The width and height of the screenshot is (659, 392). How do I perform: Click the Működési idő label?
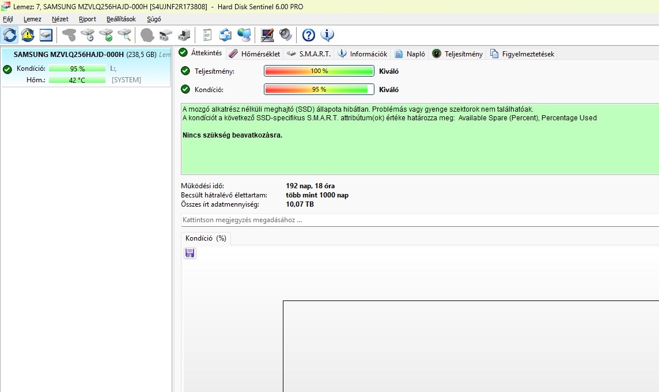pos(203,186)
